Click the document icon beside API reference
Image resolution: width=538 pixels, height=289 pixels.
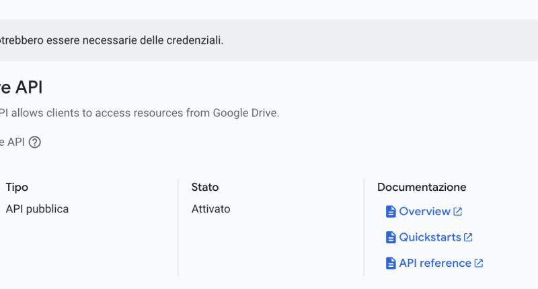391,263
